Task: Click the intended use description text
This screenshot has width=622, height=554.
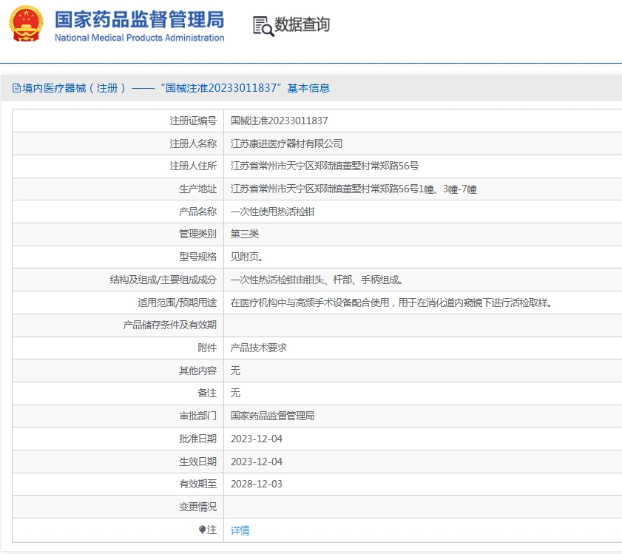Action: 391,303
